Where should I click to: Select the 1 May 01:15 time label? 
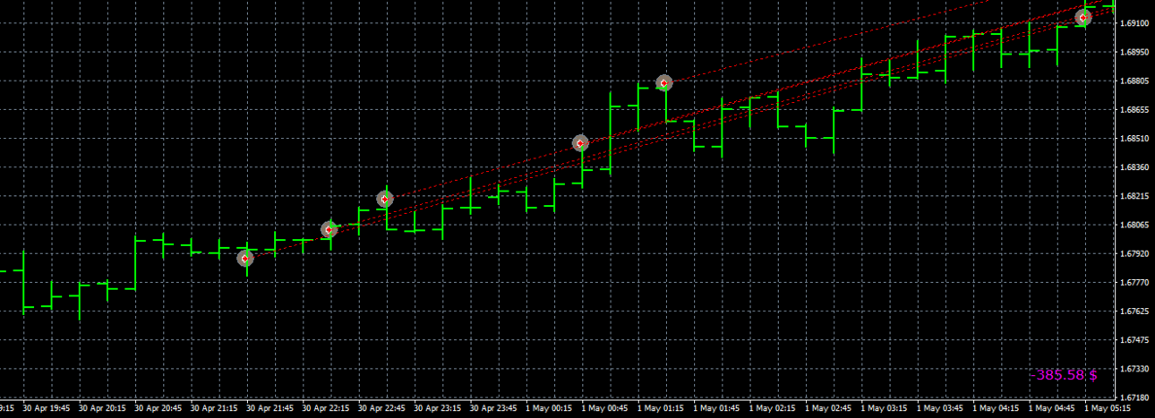pyautogui.click(x=662, y=408)
